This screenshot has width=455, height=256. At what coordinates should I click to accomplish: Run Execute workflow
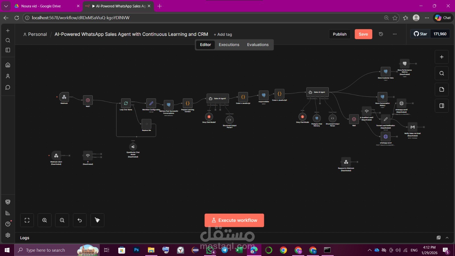tap(234, 220)
